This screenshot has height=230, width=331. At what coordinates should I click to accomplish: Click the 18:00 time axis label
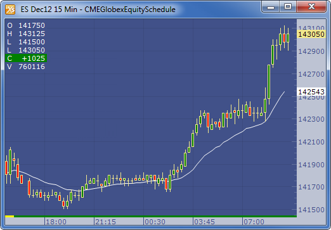pyautogui.click(x=56, y=222)
